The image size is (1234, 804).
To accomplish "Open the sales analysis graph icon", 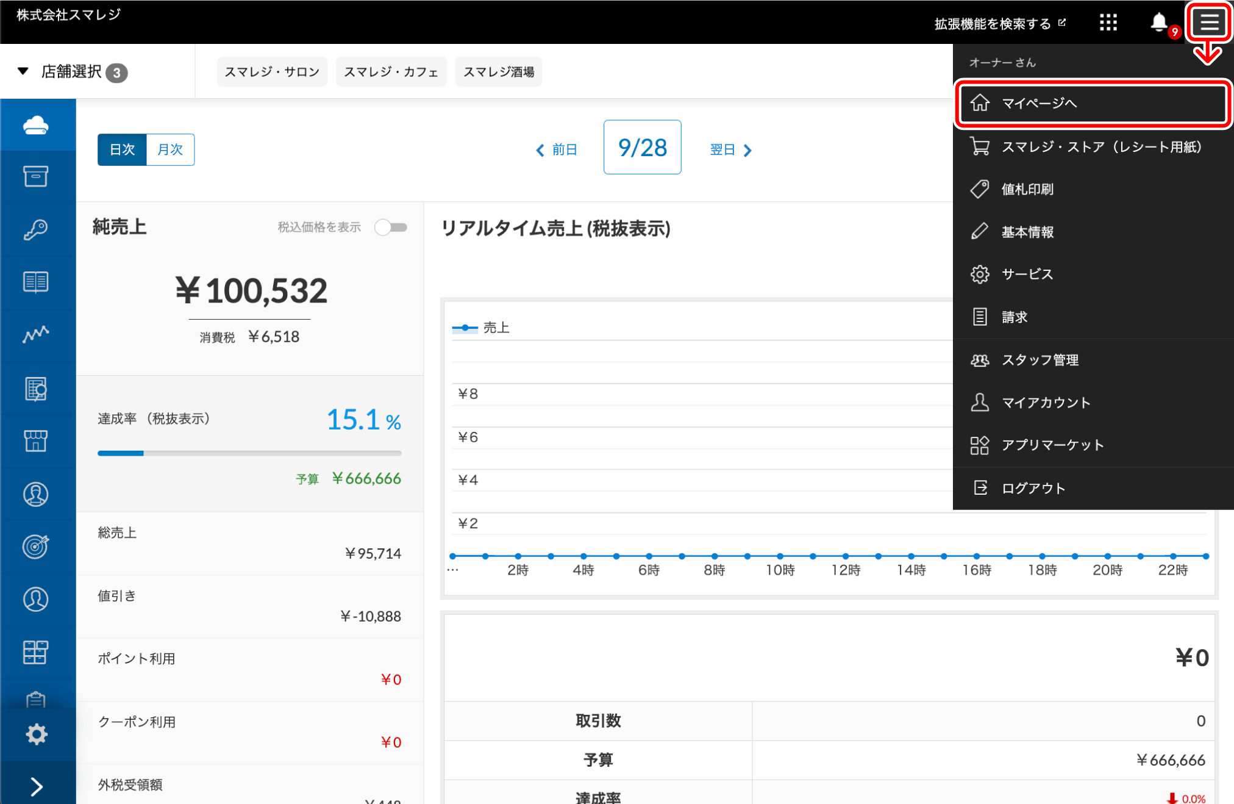I will 36,334.
